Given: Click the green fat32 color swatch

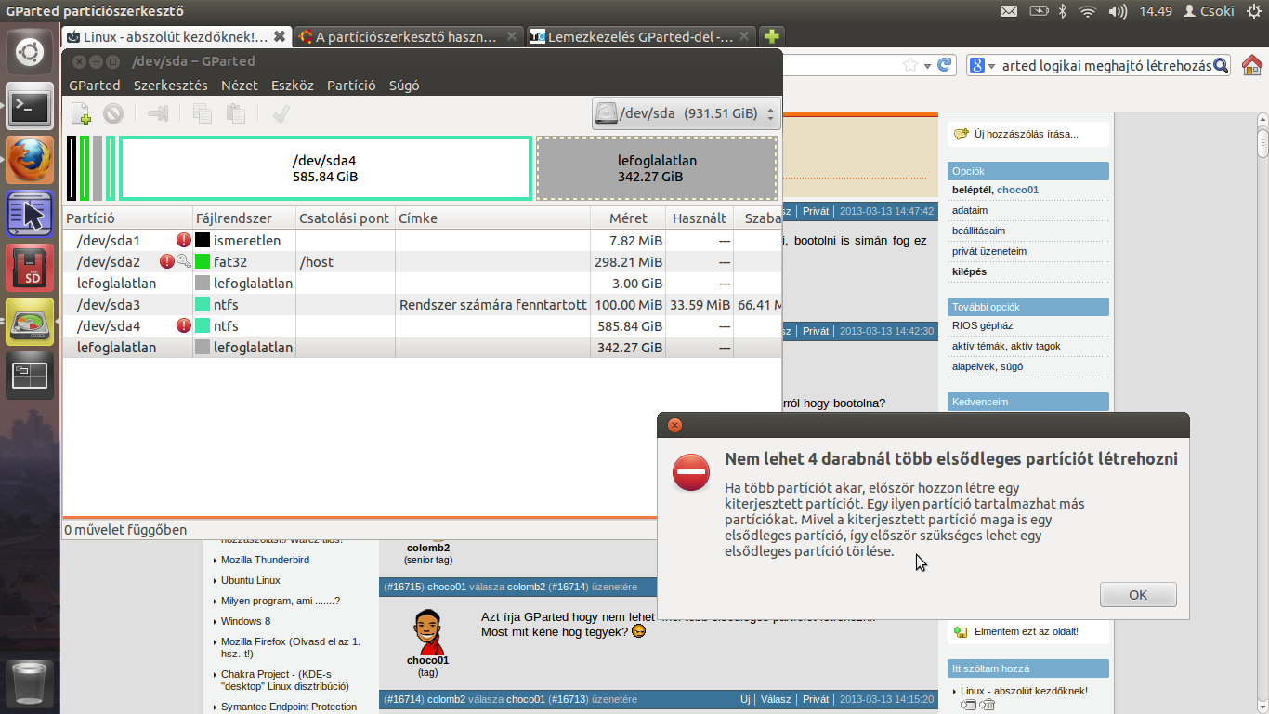Looking at the screenshot, I should 203,262.
